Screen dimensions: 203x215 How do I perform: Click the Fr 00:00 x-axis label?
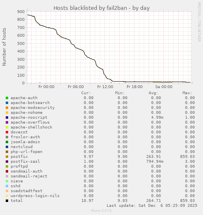tap(46, 87)
